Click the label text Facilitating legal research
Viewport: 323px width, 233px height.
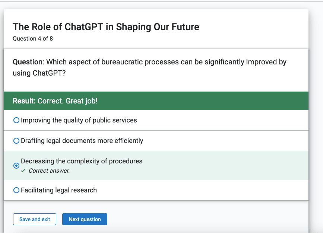[59, 190]
